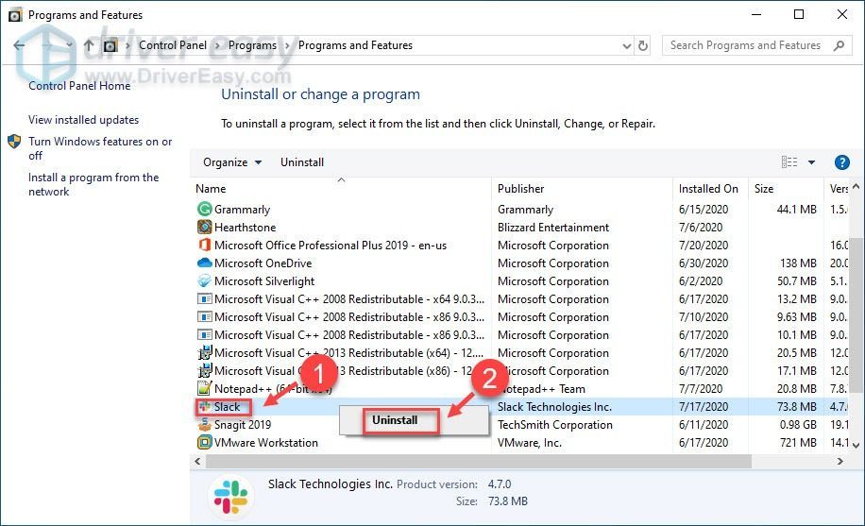Click Uninstall in the toolbar

302,162
